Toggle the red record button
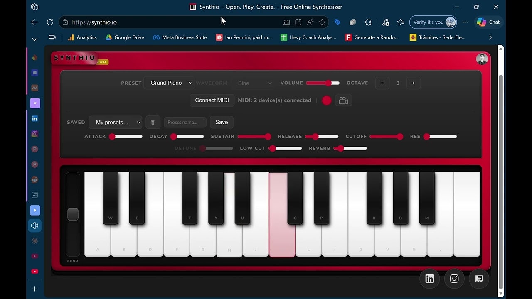532x299 pixels. 327,100
